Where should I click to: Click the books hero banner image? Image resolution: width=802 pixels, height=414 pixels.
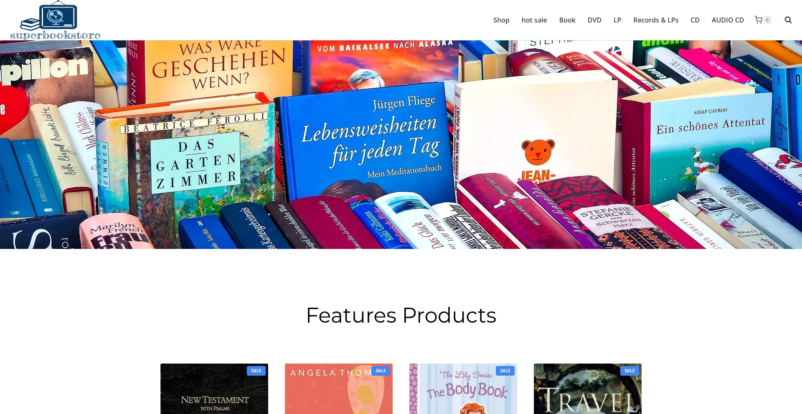pyautogui.click(x=401, y=145)
